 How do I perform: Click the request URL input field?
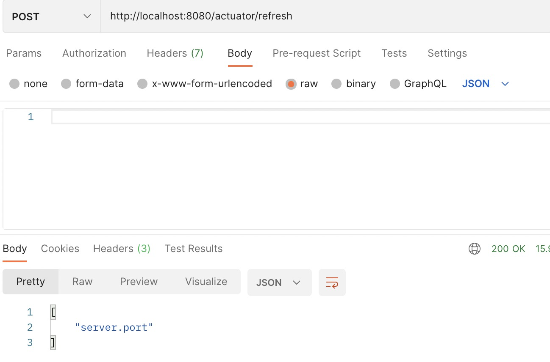point(325,16)
